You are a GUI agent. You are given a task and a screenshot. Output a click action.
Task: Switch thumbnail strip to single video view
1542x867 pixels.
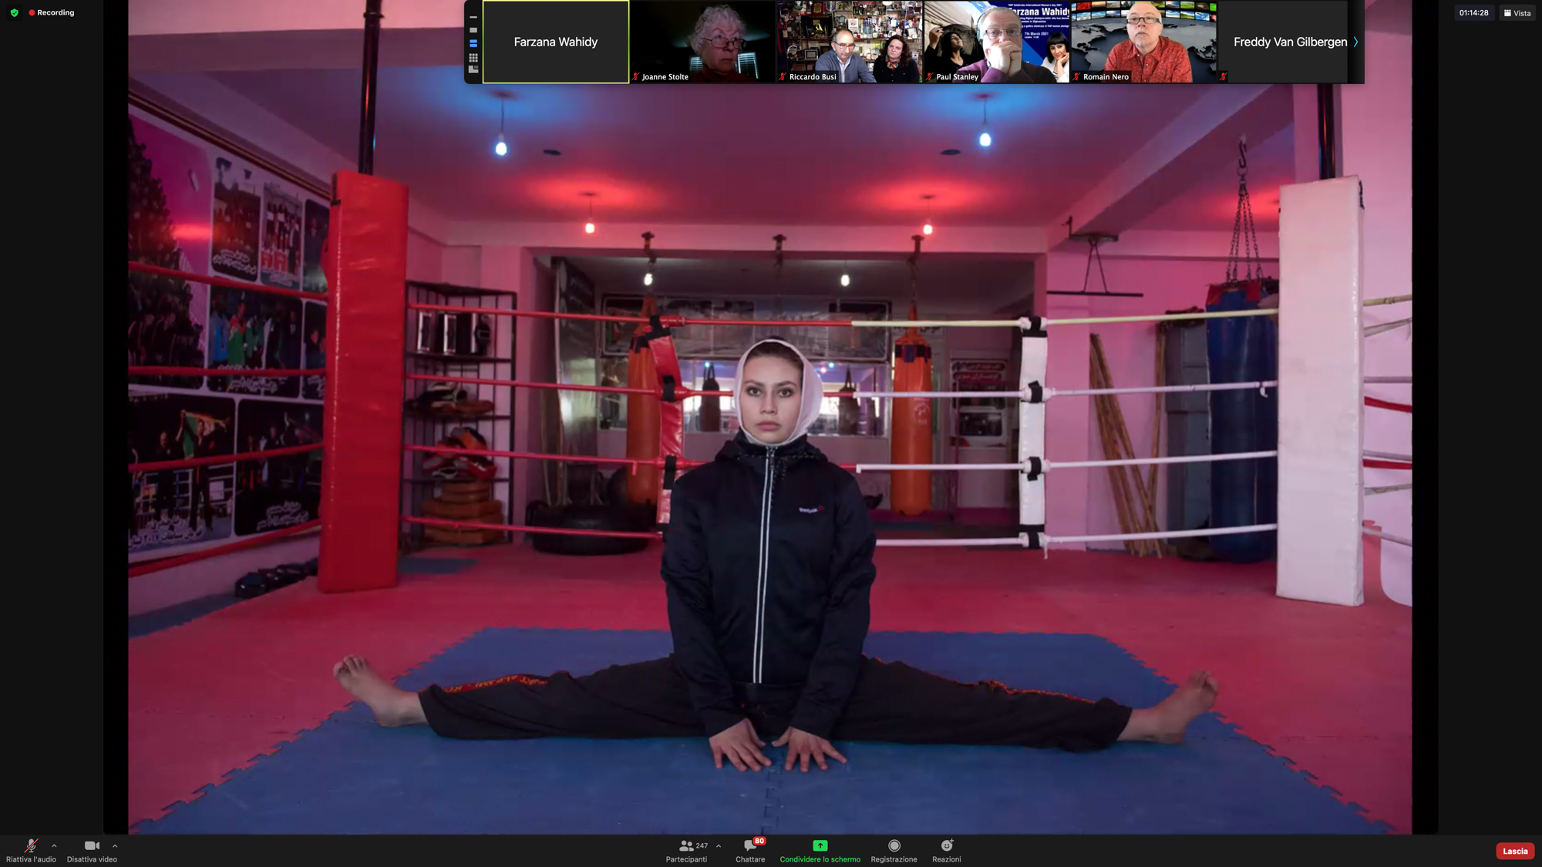pyautogui.click(x=473, y=30)
